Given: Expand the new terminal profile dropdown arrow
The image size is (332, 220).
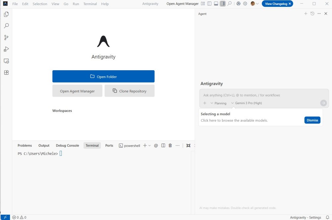Looking at the screenshot, I should click(x=149, y=145).
